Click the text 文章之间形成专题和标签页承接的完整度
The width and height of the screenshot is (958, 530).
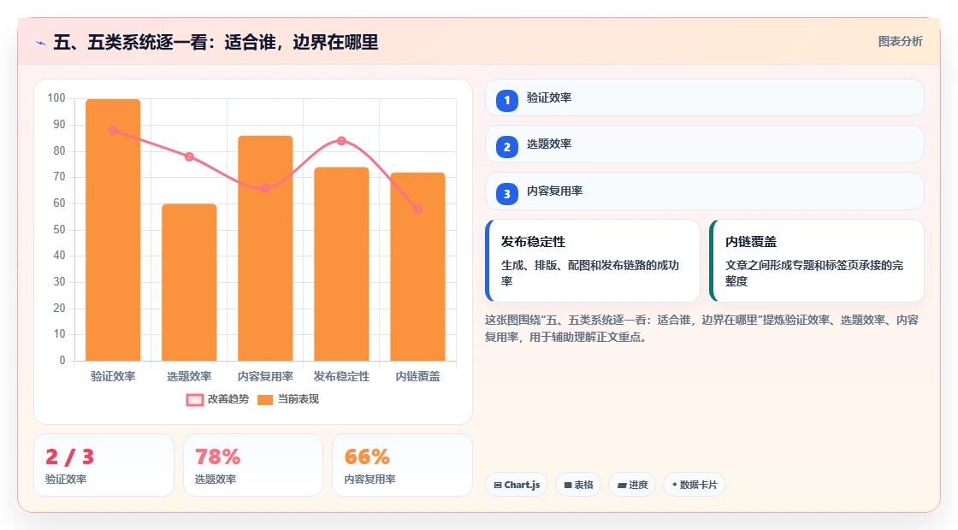pyautogui.click(x=814, y=273)
